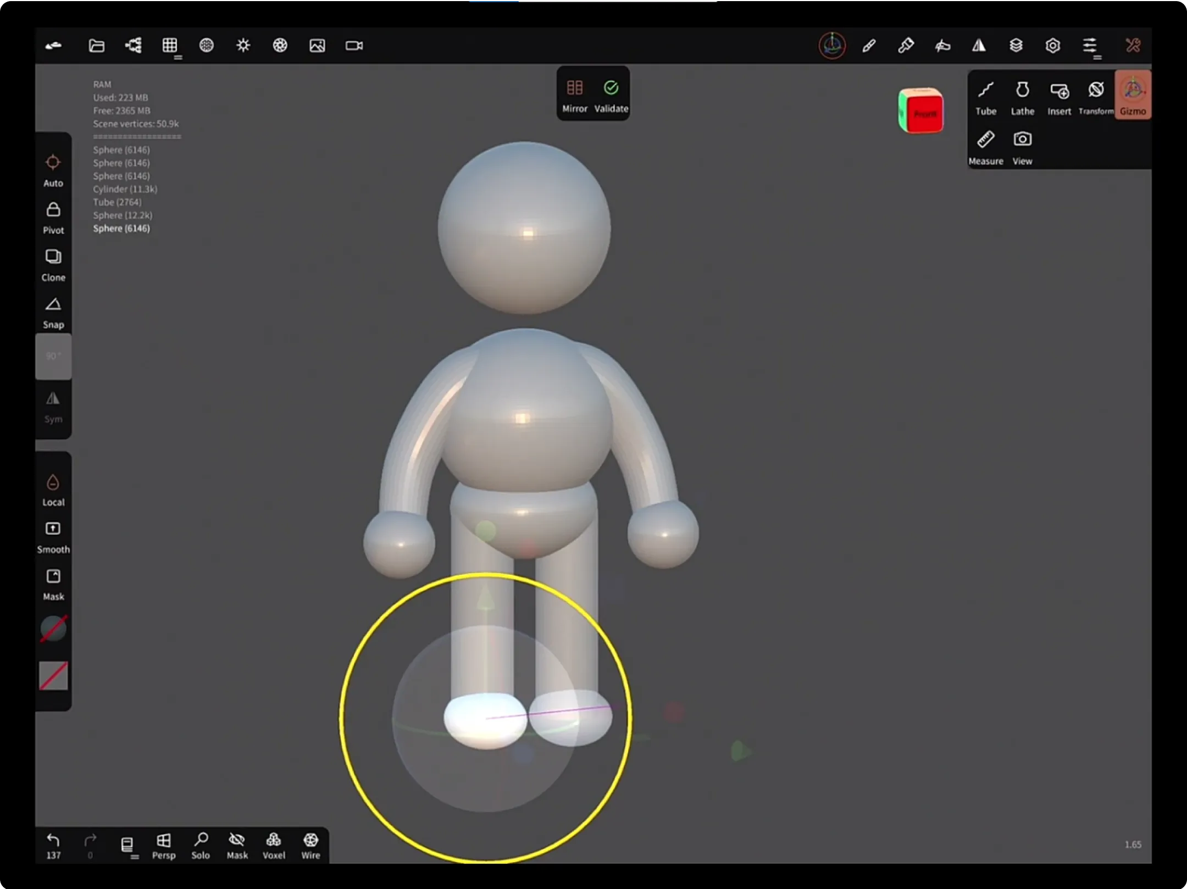Open the scene hierarchy icon
Screen dimensions: 1187x889
134,46
